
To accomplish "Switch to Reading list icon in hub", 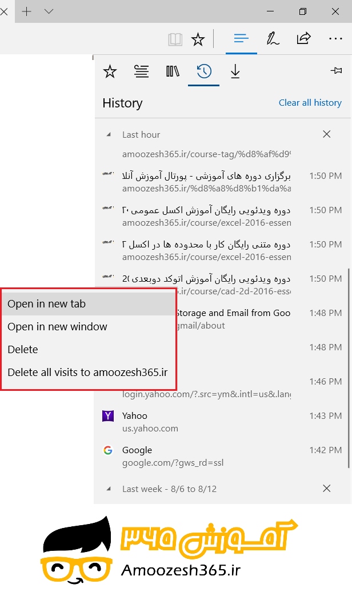I will pyautogui.click(x=141, y=71).
